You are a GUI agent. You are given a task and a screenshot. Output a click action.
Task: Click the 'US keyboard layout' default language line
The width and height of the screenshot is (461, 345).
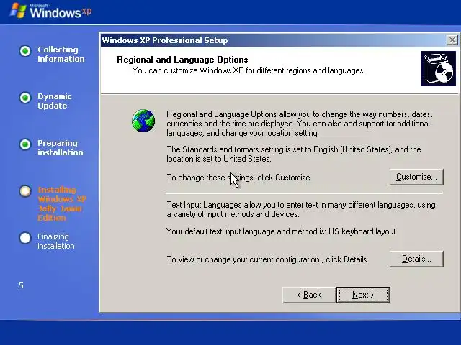[x=281, y=231]
